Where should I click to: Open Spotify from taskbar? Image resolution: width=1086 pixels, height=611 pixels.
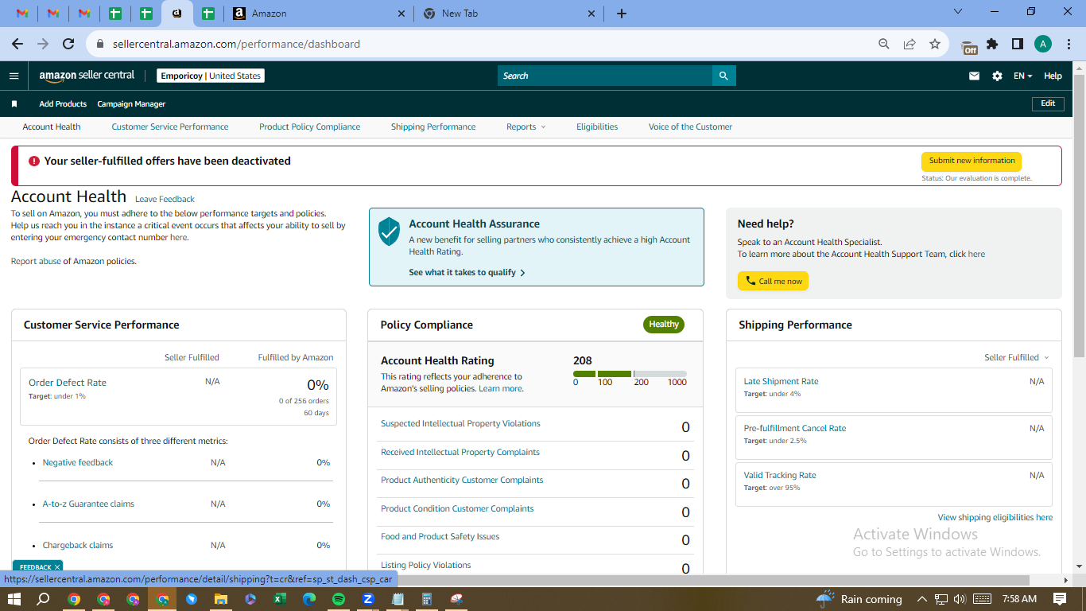[339, 598]
